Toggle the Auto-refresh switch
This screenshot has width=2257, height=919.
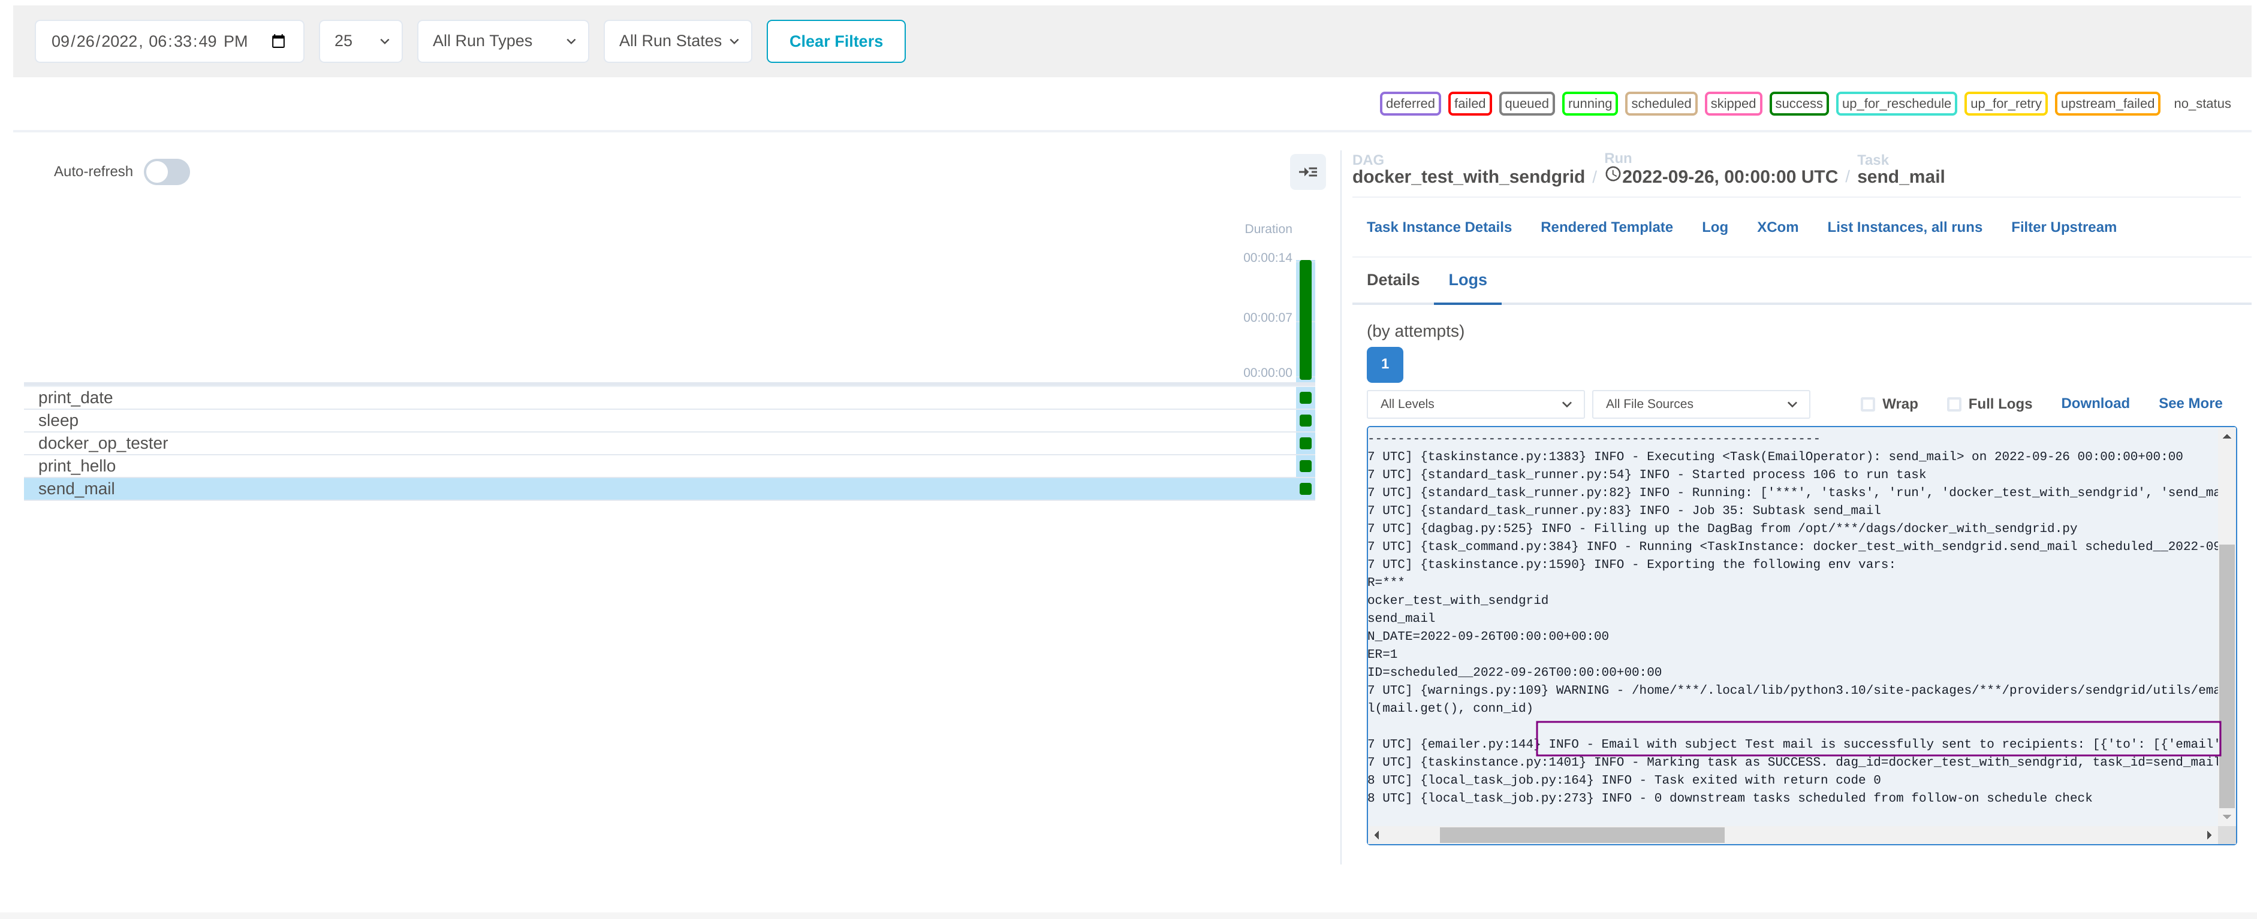tap(167, 171)
